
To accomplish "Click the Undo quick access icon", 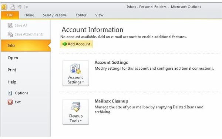I will coord(19,7).
